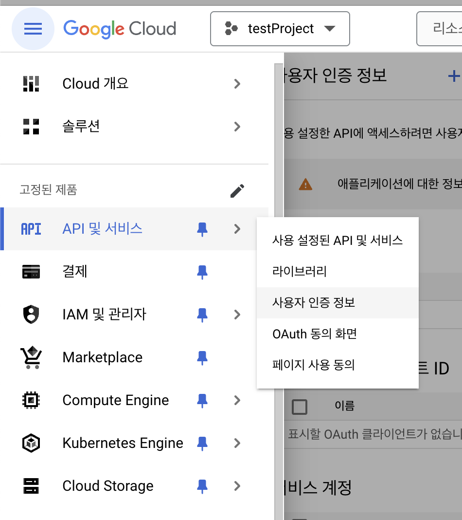Unpin the Cloud Storage product
The width and height of the screenshot is (462, 520).
pyautogui.click(x=202, y=486)
